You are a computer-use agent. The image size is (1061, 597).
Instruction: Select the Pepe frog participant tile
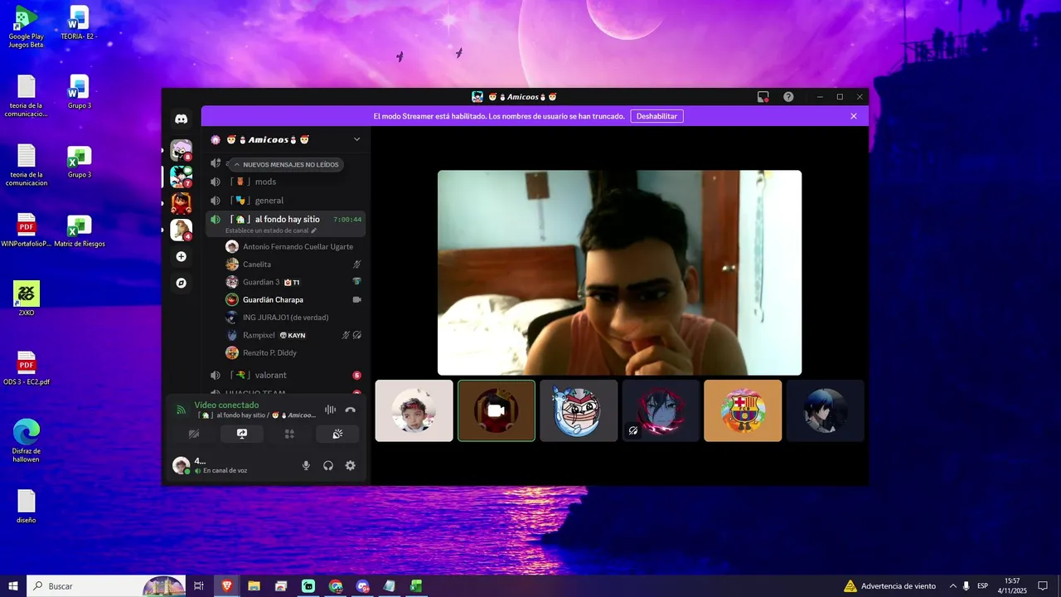[x=579, y=410]
